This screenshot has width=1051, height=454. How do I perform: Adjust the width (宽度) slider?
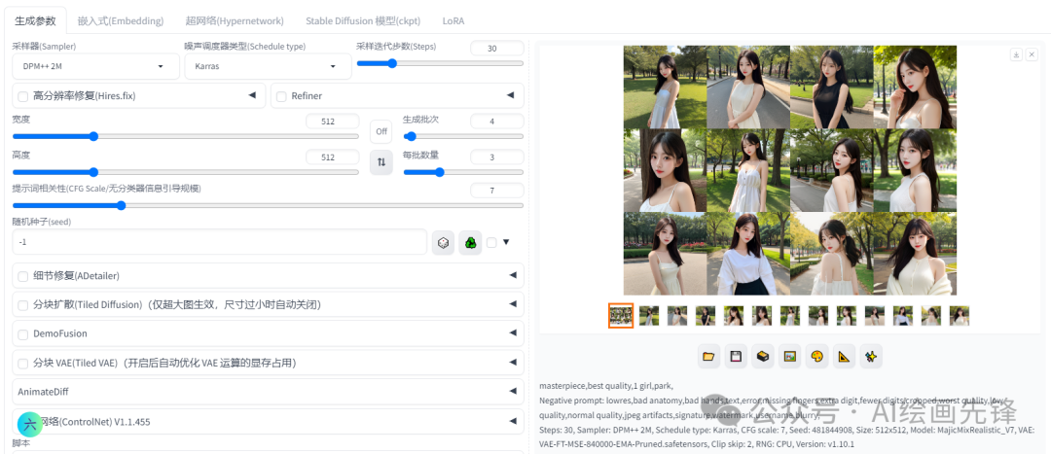point(186,136)
